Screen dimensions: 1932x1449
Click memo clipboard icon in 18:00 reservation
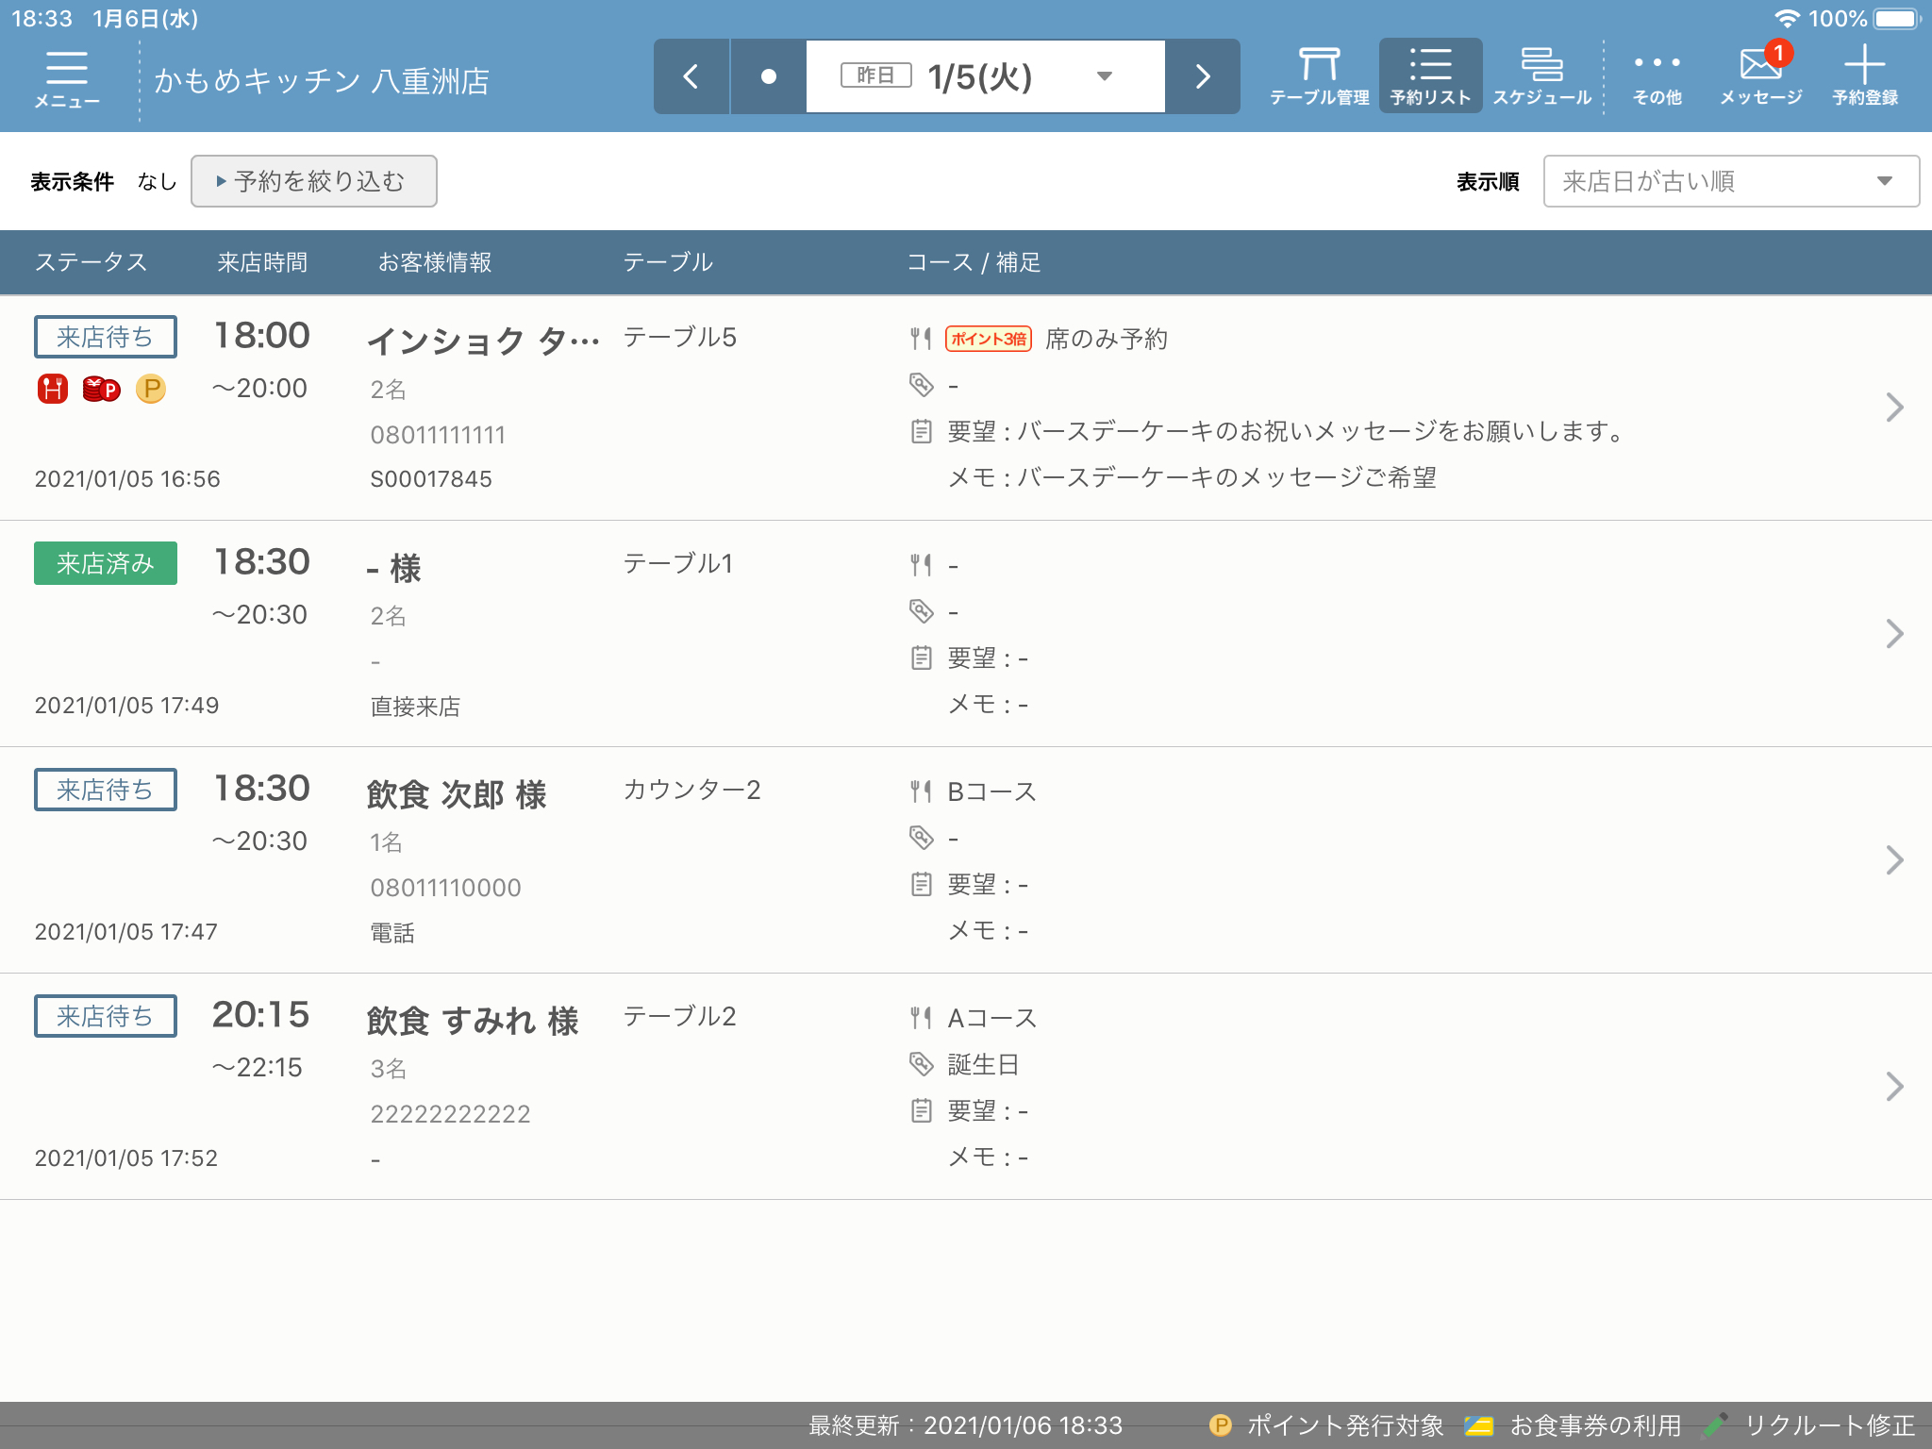922,431
